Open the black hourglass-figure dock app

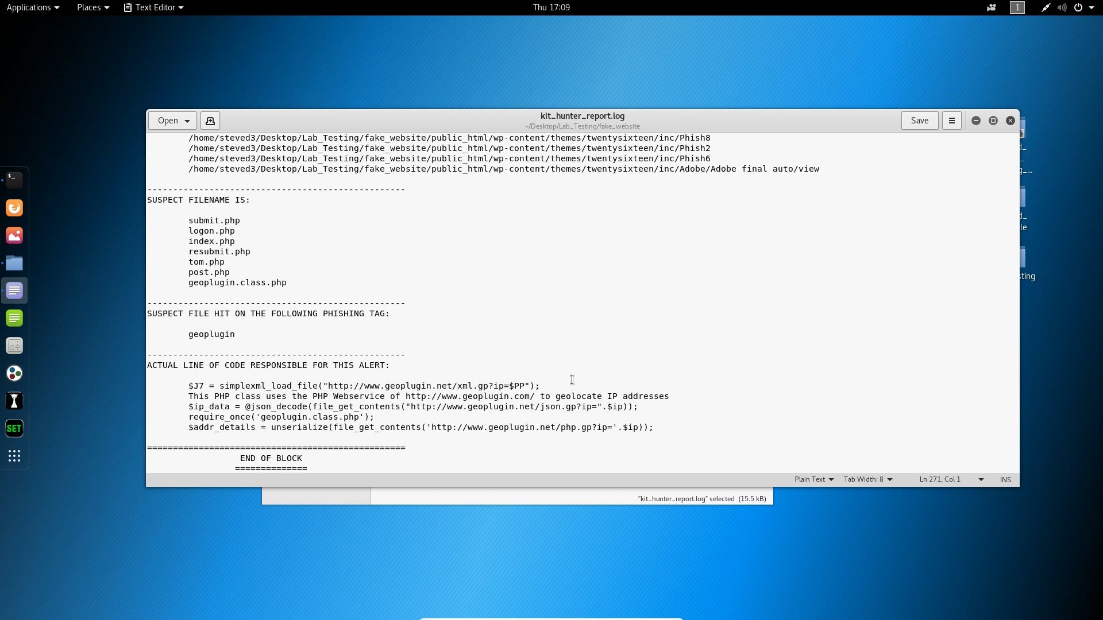14,401
